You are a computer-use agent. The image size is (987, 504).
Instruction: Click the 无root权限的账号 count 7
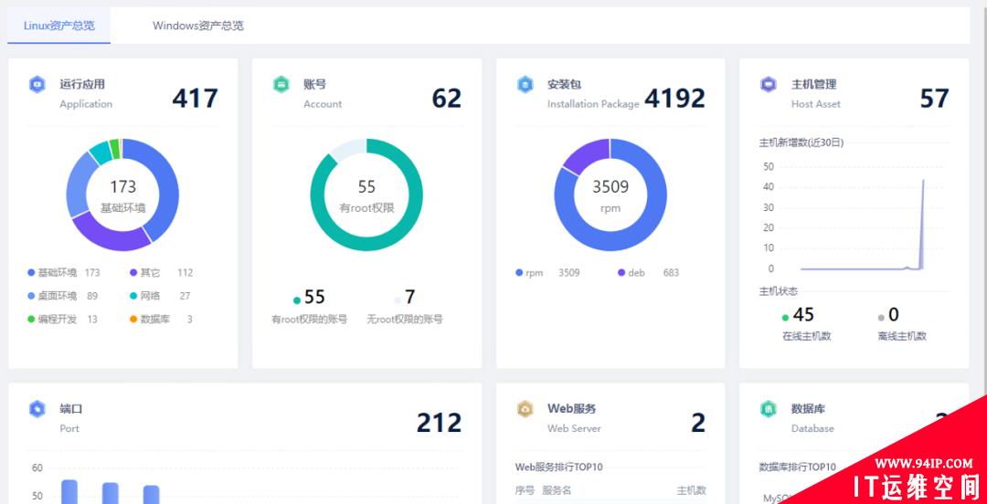click(409, 297)
